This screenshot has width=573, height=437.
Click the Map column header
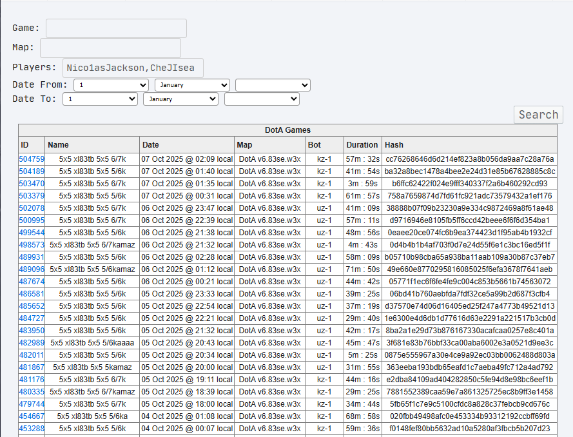pyautogui.click(x=269, y=145)
